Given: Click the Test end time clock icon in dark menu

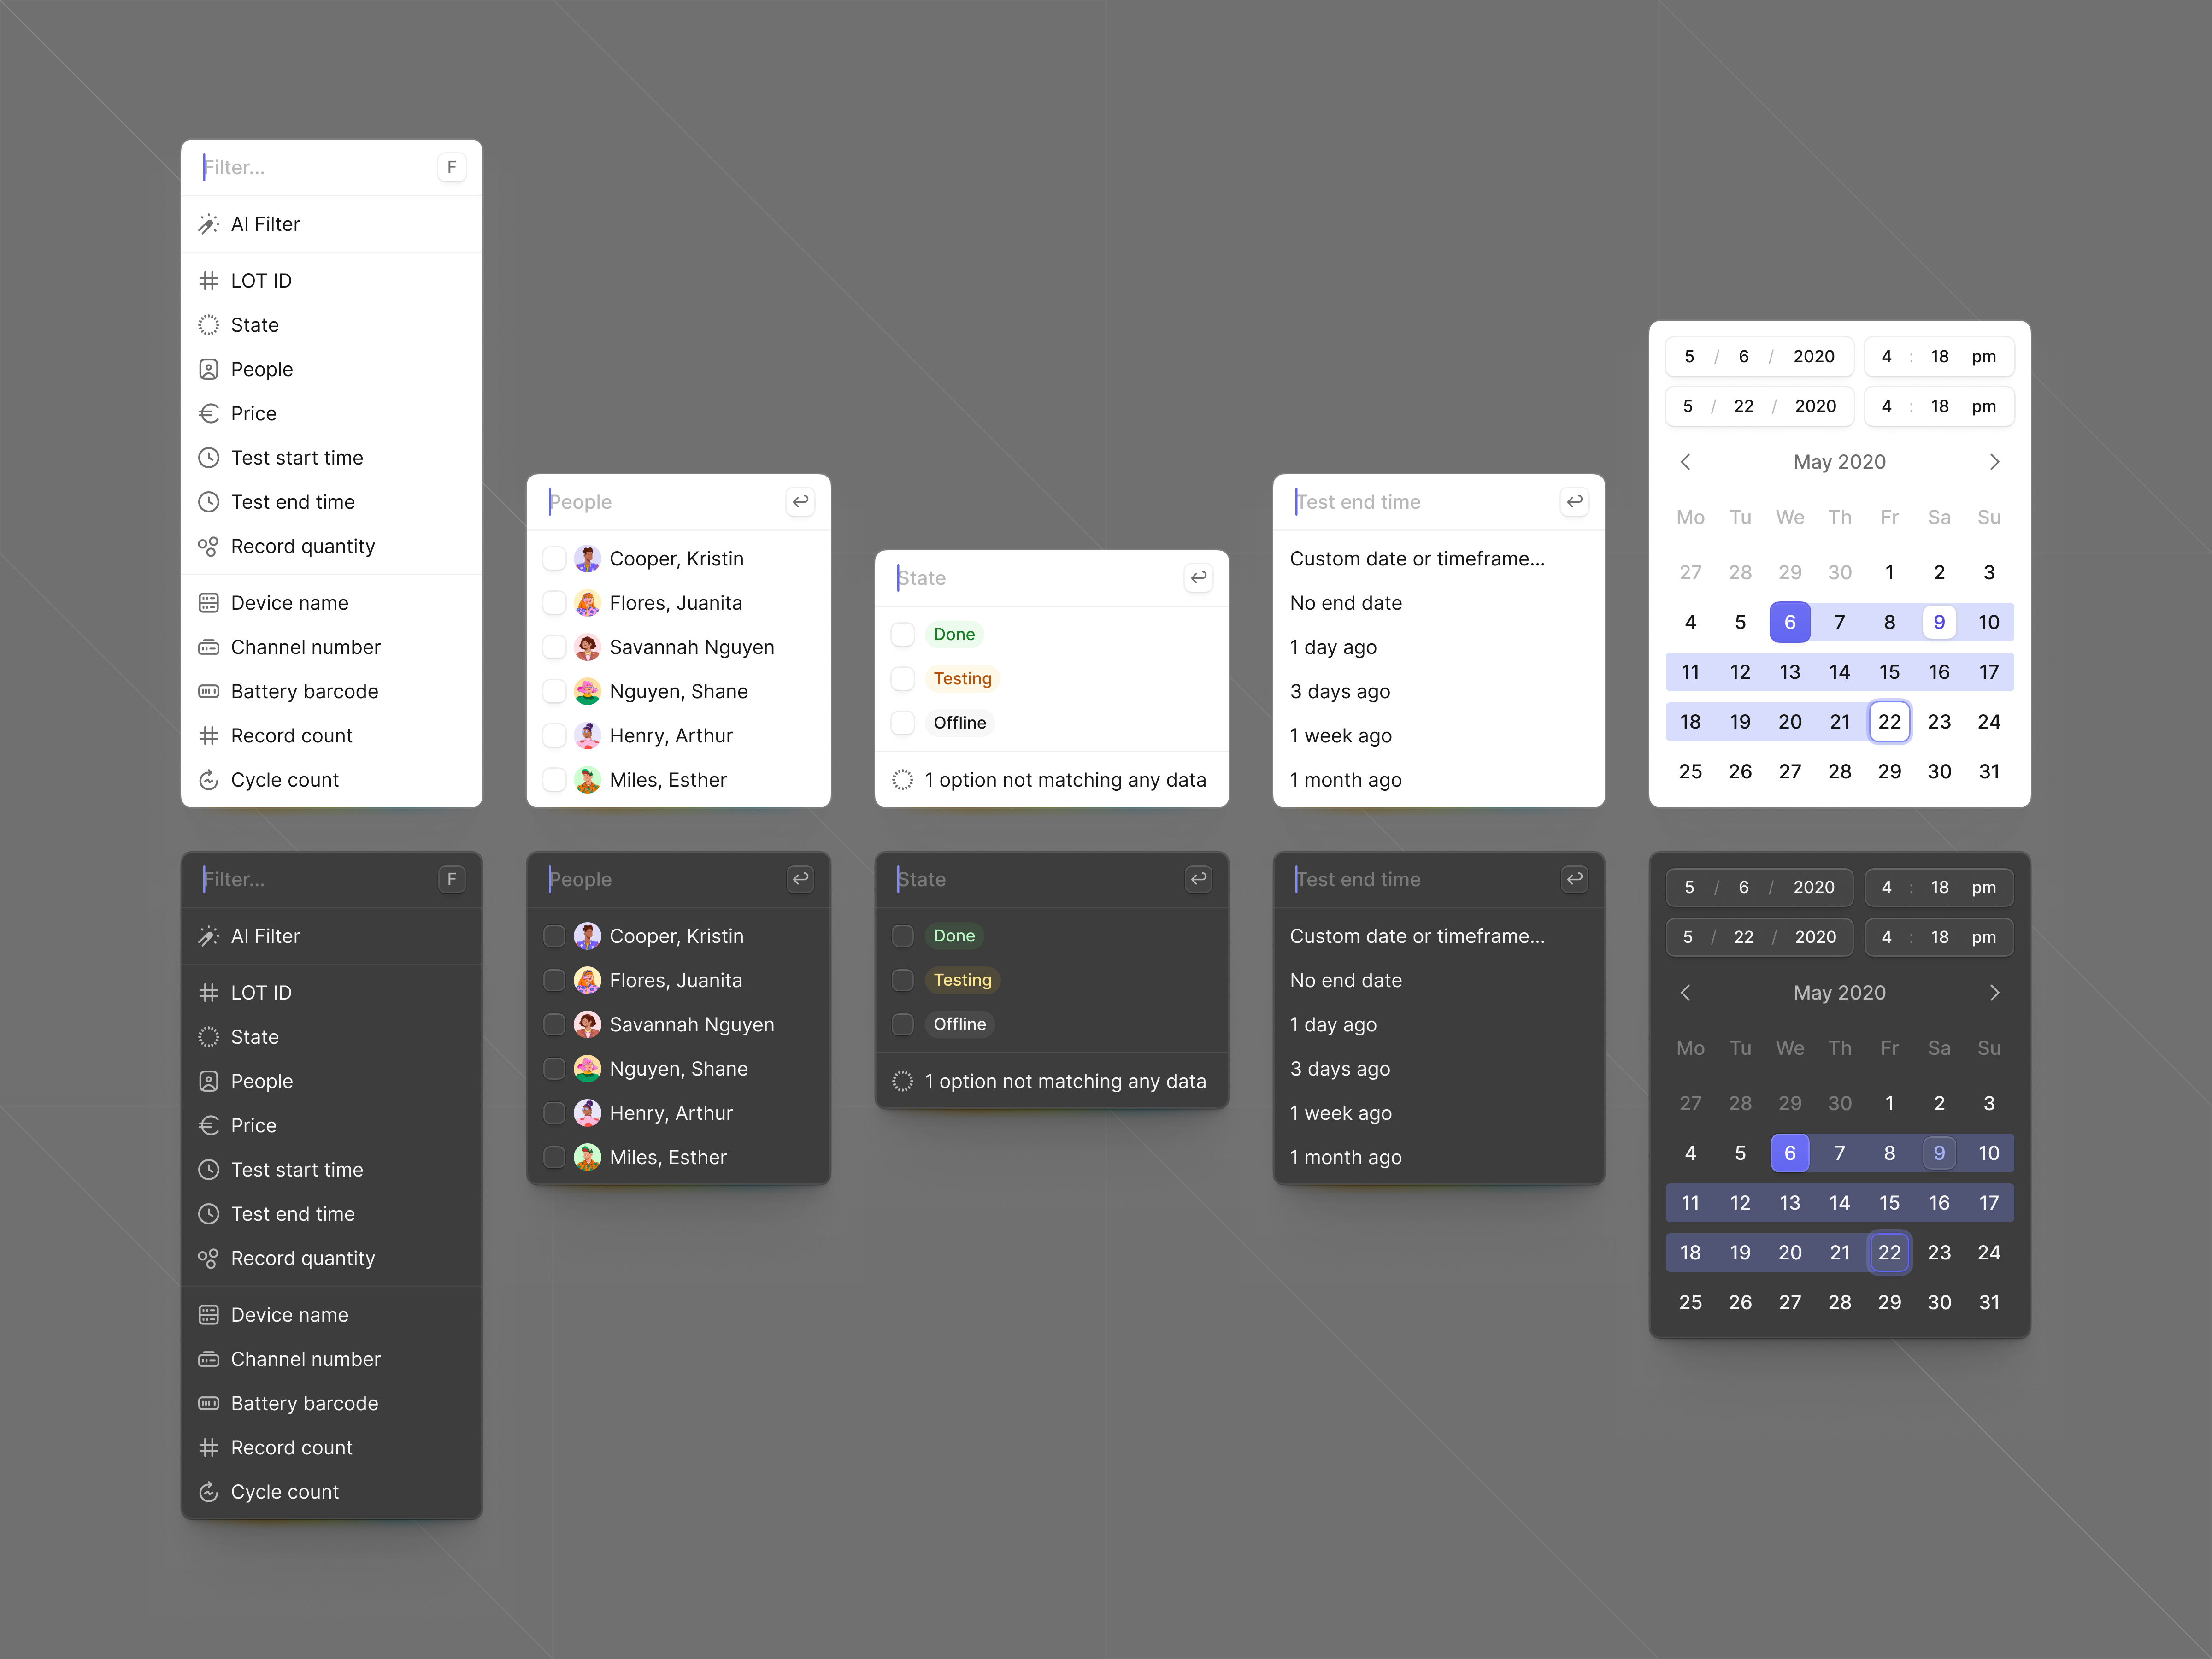Looking at the screenshot, I should tap(208, 1214).
